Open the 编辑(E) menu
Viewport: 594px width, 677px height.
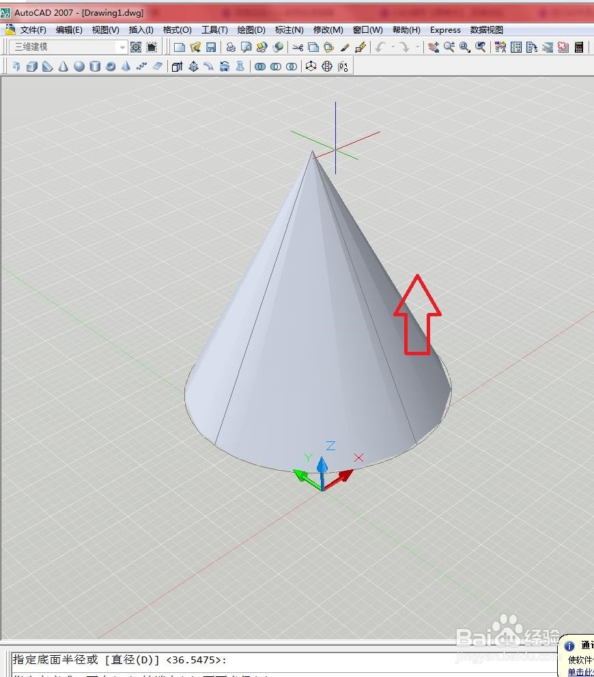point(69,30)
